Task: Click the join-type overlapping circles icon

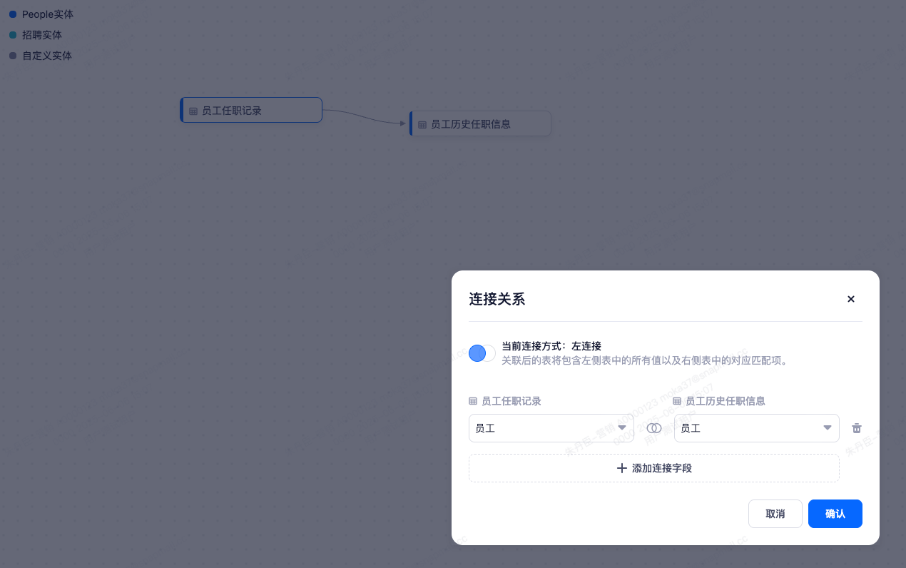Action: pyautogui.click(x=654, y=428)
